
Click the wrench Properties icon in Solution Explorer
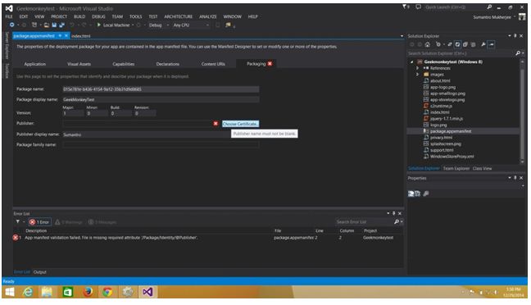point(483,44)
